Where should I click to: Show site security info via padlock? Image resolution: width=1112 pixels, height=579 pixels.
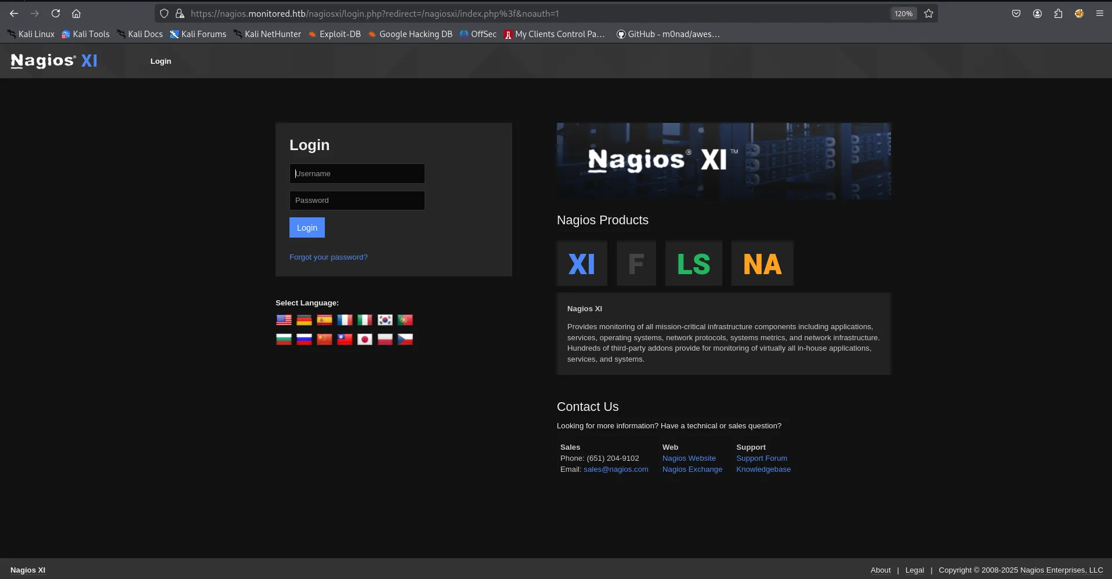coord(180,13)
